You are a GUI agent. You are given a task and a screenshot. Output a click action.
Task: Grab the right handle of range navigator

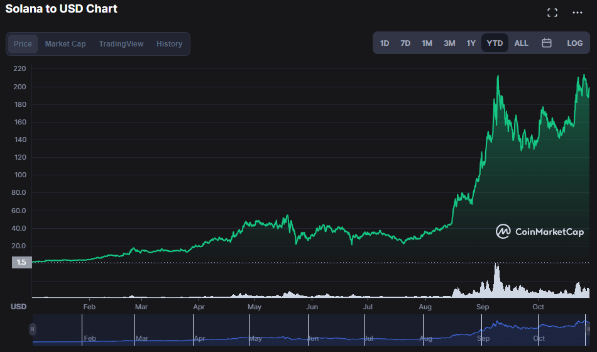click(589, 329)
